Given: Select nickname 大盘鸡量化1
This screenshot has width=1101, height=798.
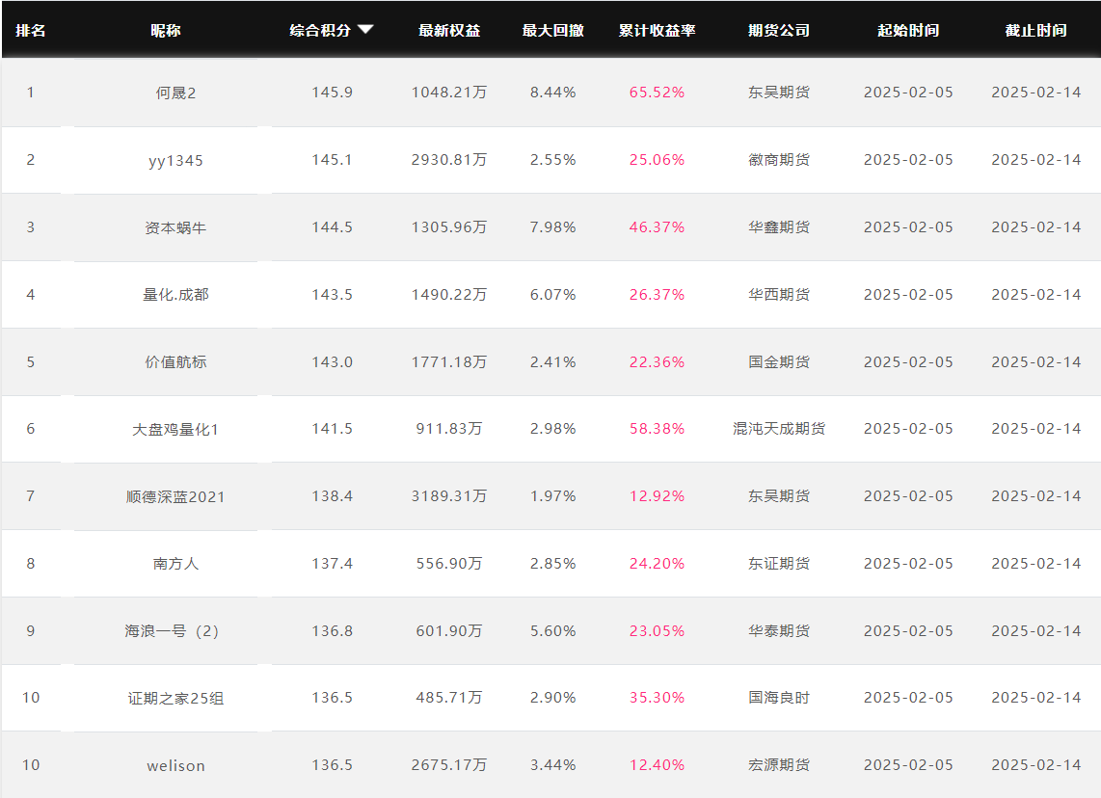Looking at the screenshot, I should (x=175, y=430).
